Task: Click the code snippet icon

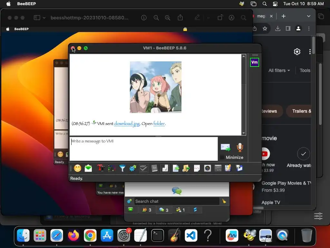Action: point(197,168)
